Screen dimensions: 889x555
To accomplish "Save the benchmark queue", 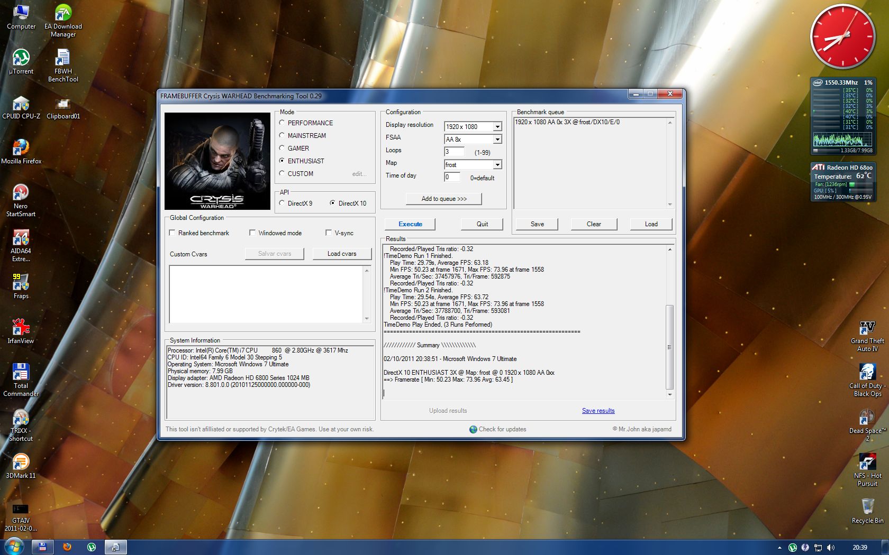I will coord(537,224).
